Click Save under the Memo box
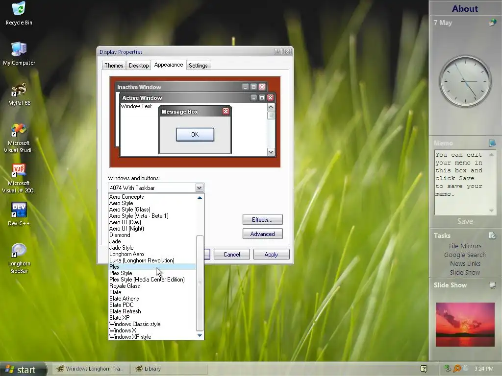 [x=465, y=221]
